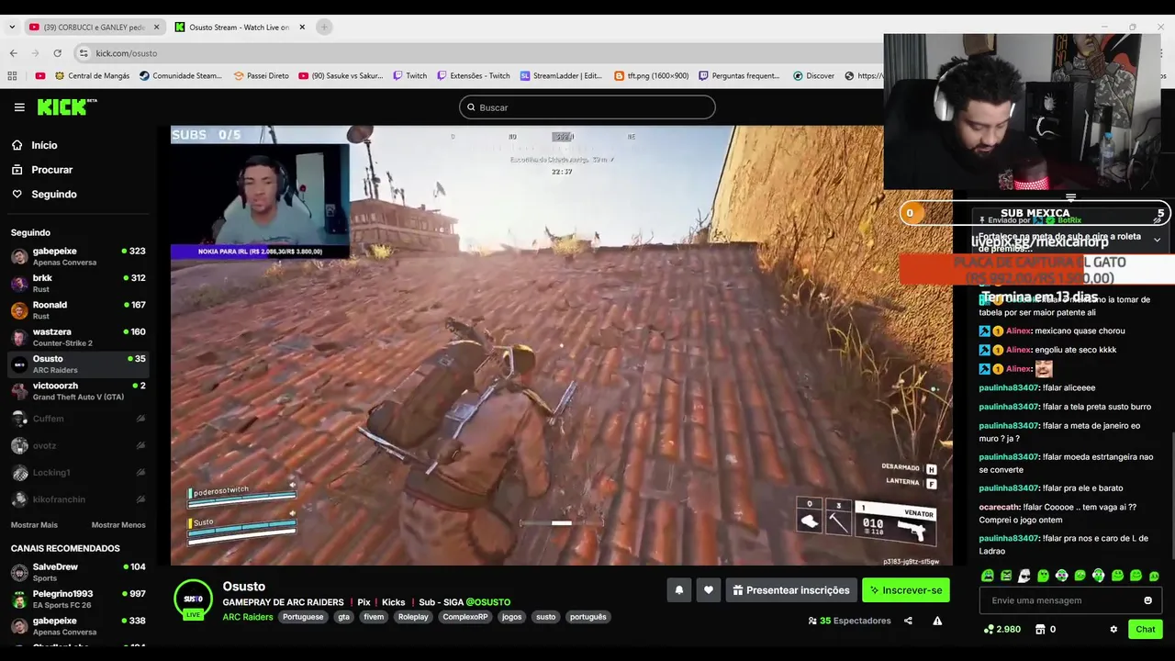Open offline channel Locking1
This screenshot has width=1175, height=661.
pyautogui.click(x=78, y=472)
